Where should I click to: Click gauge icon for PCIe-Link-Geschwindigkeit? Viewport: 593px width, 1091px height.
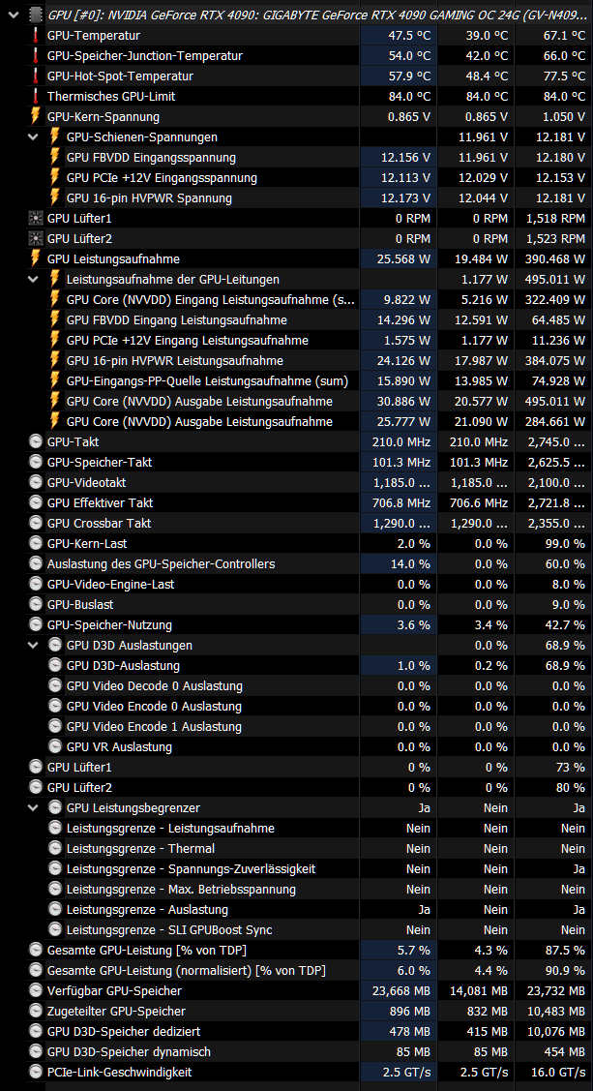[x=36, y=1073]
